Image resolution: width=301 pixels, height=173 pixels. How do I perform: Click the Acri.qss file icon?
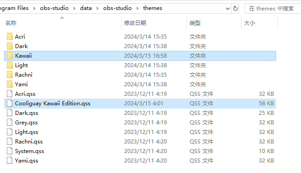click(x=10, y=94)
